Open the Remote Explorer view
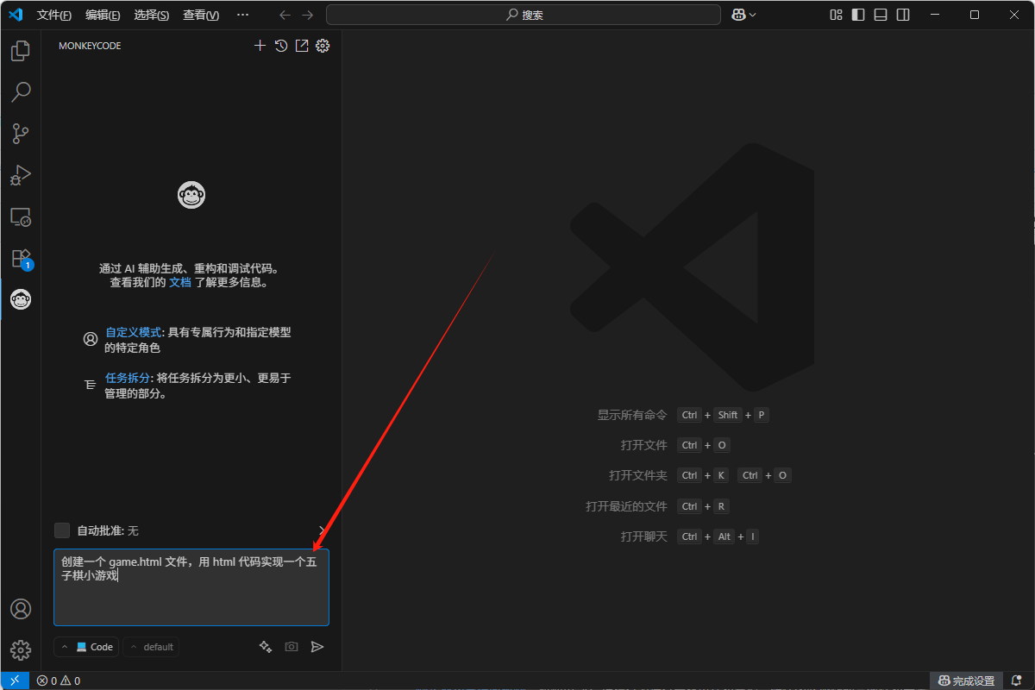The width and height of the screenshot is (1035, 690). click(21, 216)
